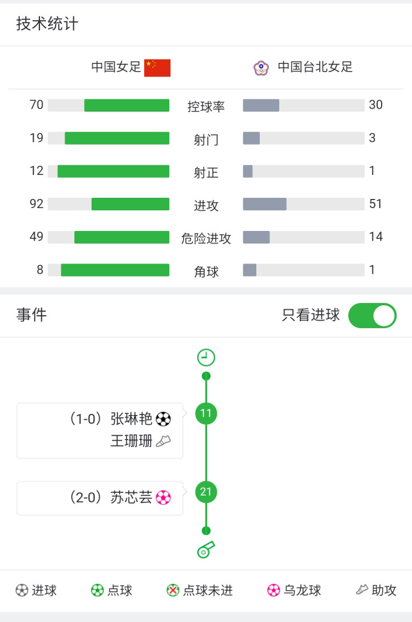Tap the China national flag icon

[x=157, y=68]
